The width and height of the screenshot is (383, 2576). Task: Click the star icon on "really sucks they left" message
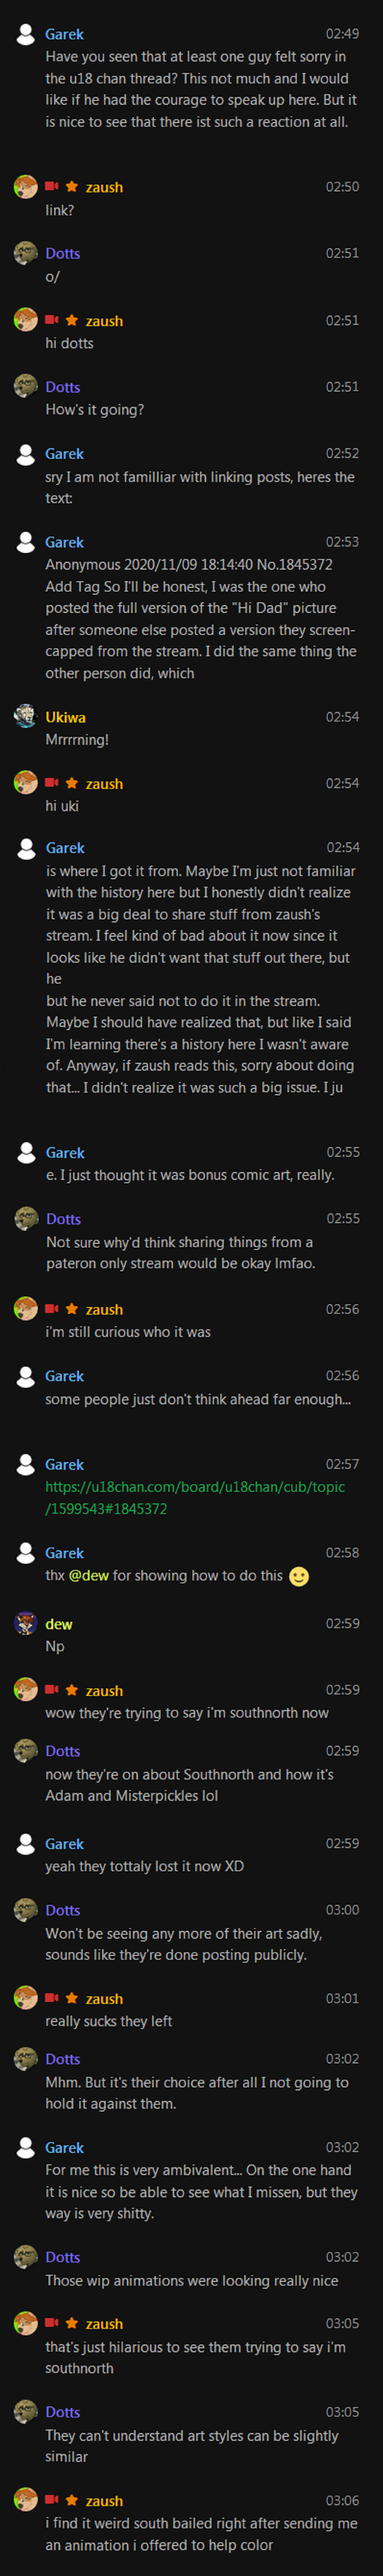tap(72, 1998)
